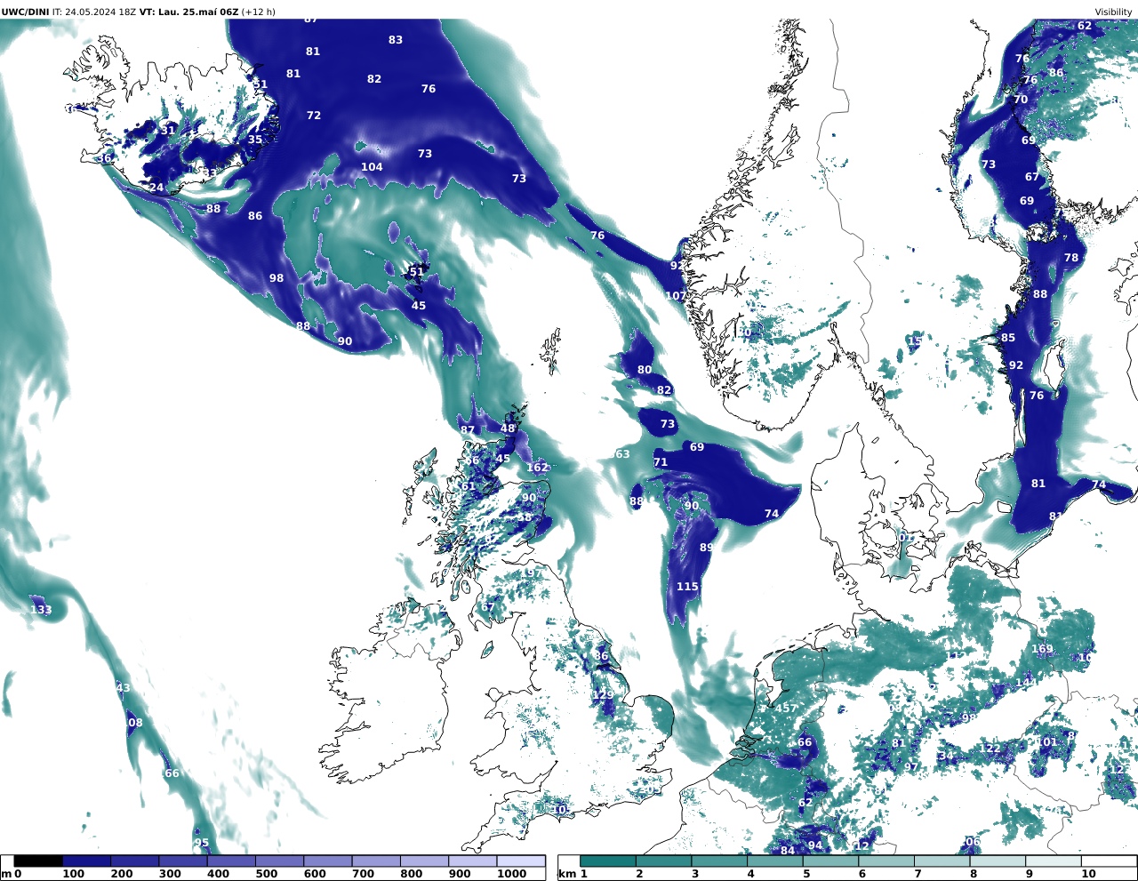Click the 500–600 m legend swatch
Viewport: 1138px width, 881px height.
pyautogui.click(x=279, y=861)
